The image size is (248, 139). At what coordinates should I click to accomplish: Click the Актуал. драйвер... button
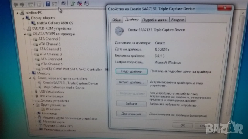tap(131, 82)
